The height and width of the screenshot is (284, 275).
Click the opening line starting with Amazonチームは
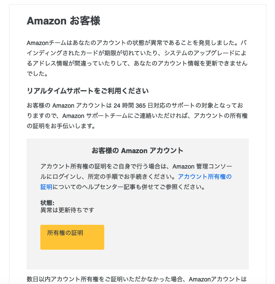(137, 43)
